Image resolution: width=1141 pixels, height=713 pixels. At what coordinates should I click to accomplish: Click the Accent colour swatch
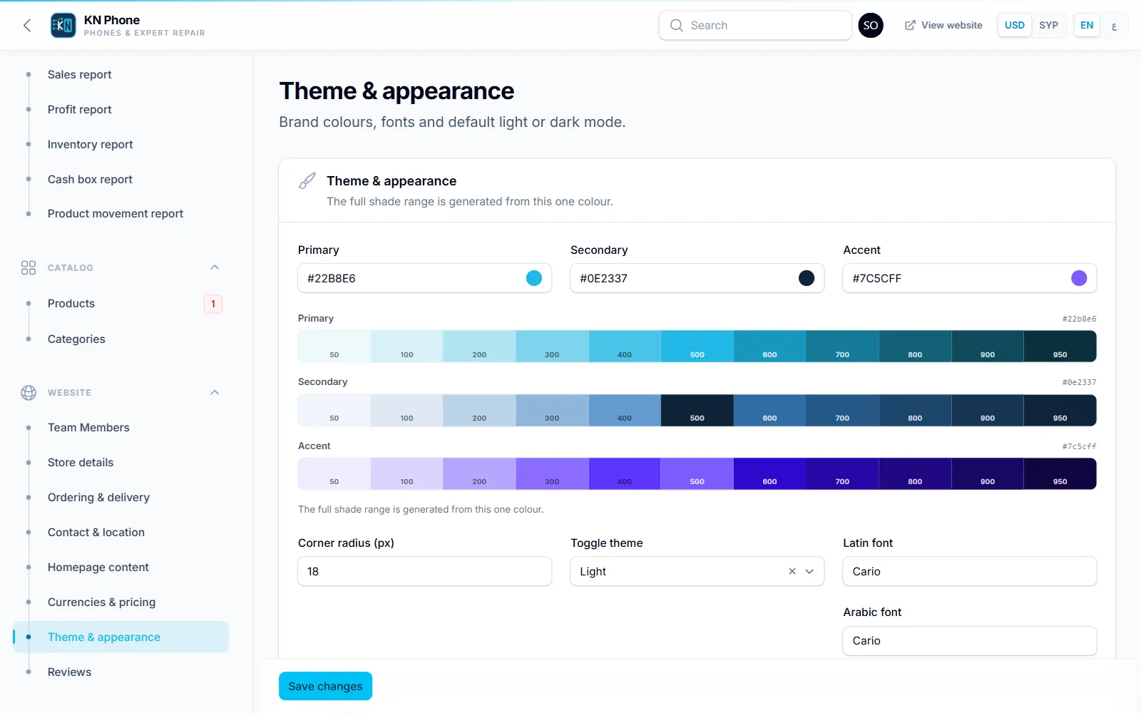click(x=1079, y=278)
